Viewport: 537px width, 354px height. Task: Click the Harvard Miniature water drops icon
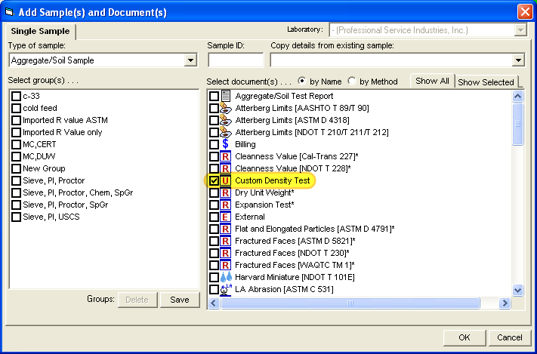click(x=225, y=277)
